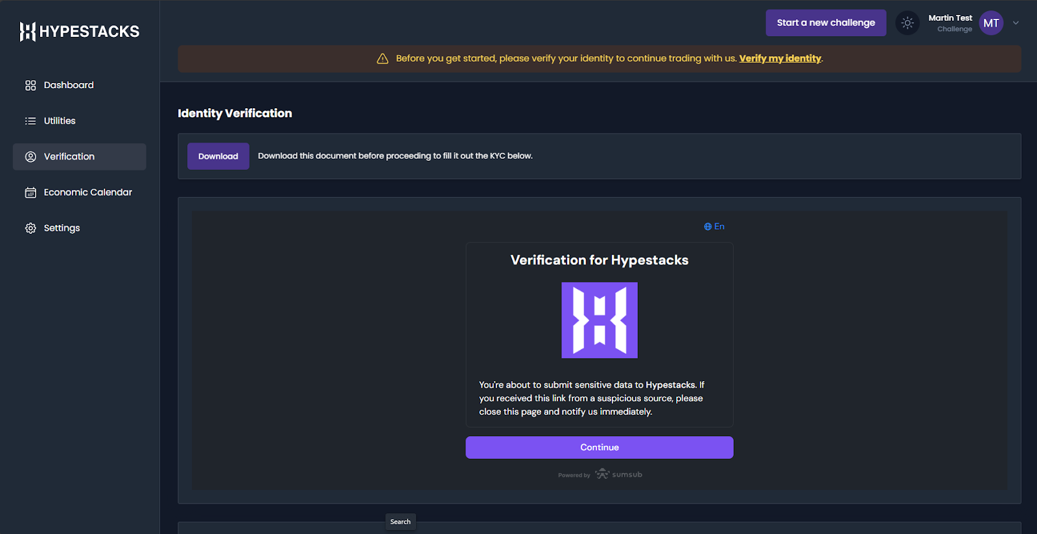Click the Settings gear icon

pos(30,228)
